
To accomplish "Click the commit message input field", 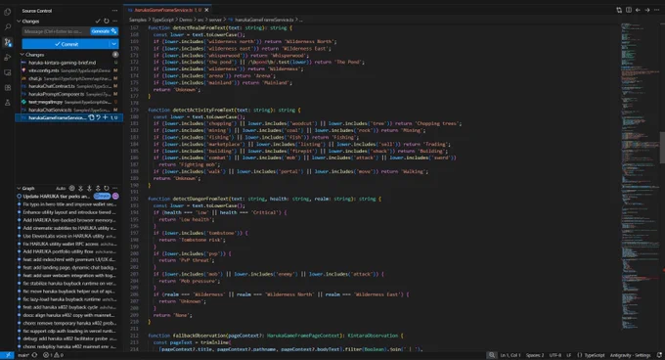I will 56,31.
